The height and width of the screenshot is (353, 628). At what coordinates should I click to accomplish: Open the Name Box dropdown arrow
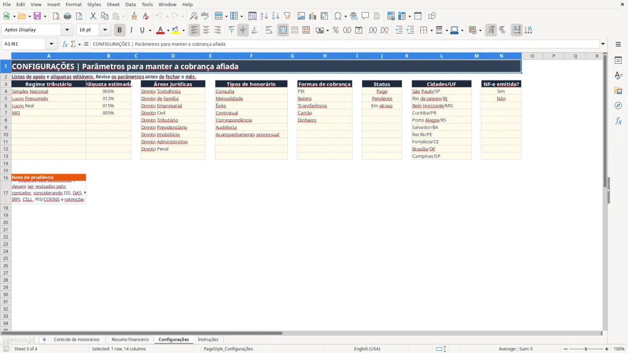tap(51, 44)
